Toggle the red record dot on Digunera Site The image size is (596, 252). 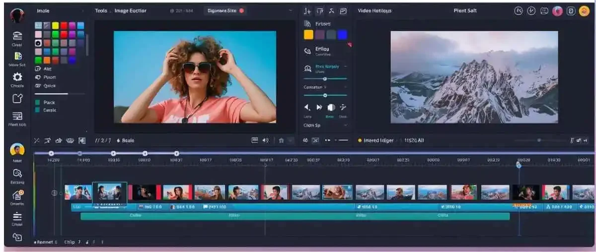coord(242,10)
